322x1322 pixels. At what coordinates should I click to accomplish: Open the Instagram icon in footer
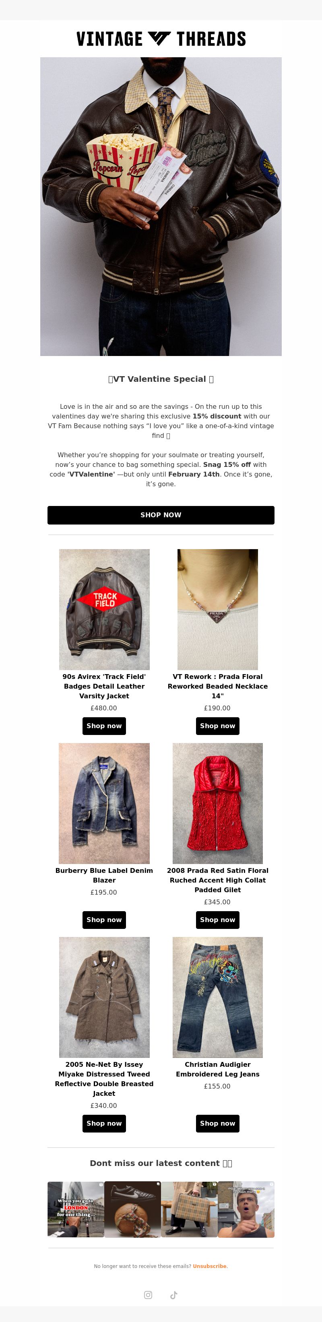coord(148,1295)
